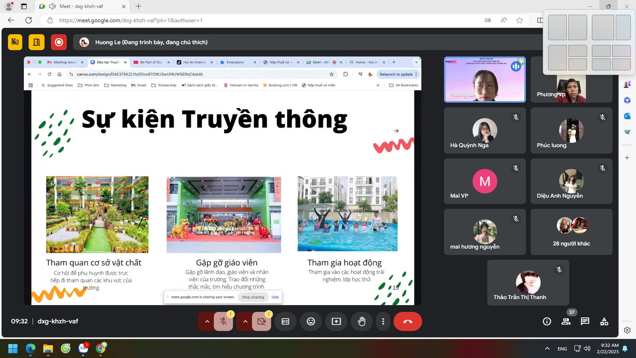
Task: Open meeting details info icon
Action: pyautogui.click(x=547, y=321)
